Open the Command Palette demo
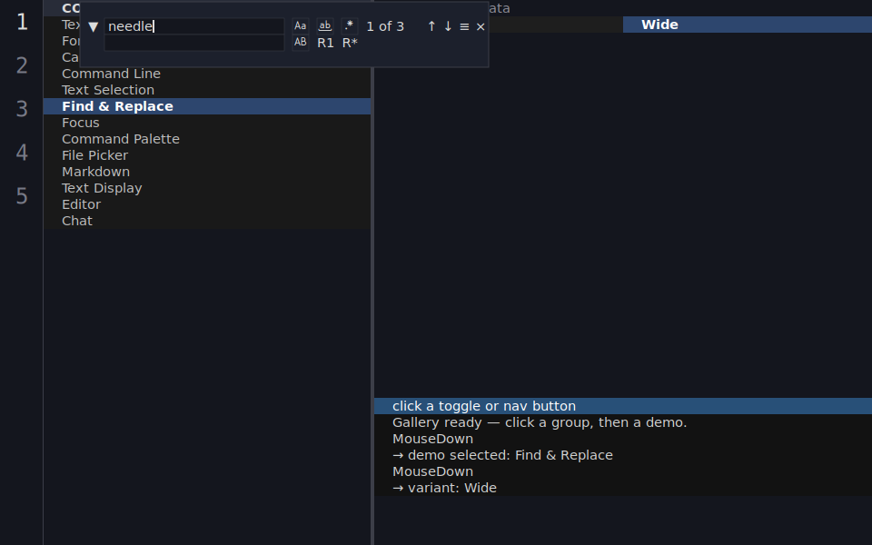The width and height of the screenshot is (872, 545). (x=207, y=139)
